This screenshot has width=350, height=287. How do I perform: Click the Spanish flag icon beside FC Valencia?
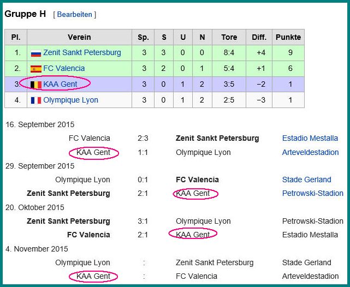[x=36, y=69]
